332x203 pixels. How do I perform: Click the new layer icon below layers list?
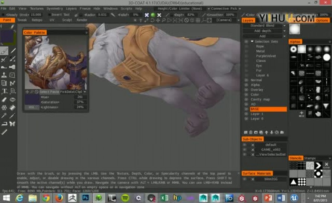(245, 132)
